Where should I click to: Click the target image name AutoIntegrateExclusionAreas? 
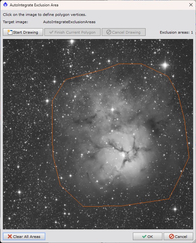pyautogui.click(x=69, y=22)
